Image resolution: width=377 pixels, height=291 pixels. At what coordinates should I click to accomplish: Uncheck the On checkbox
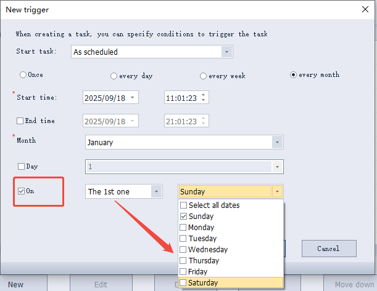(x=22, y=191)
